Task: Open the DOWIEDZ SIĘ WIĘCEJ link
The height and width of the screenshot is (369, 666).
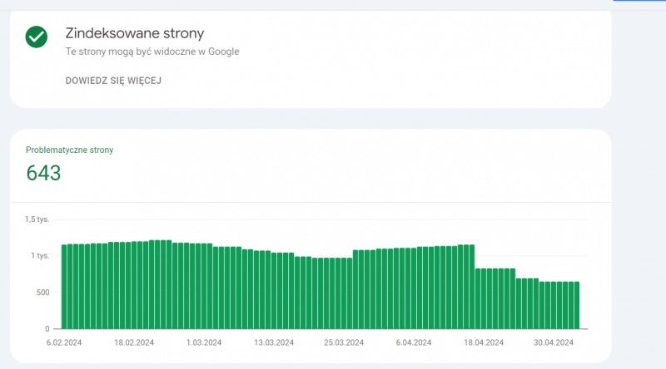Action: pos(113,81)
